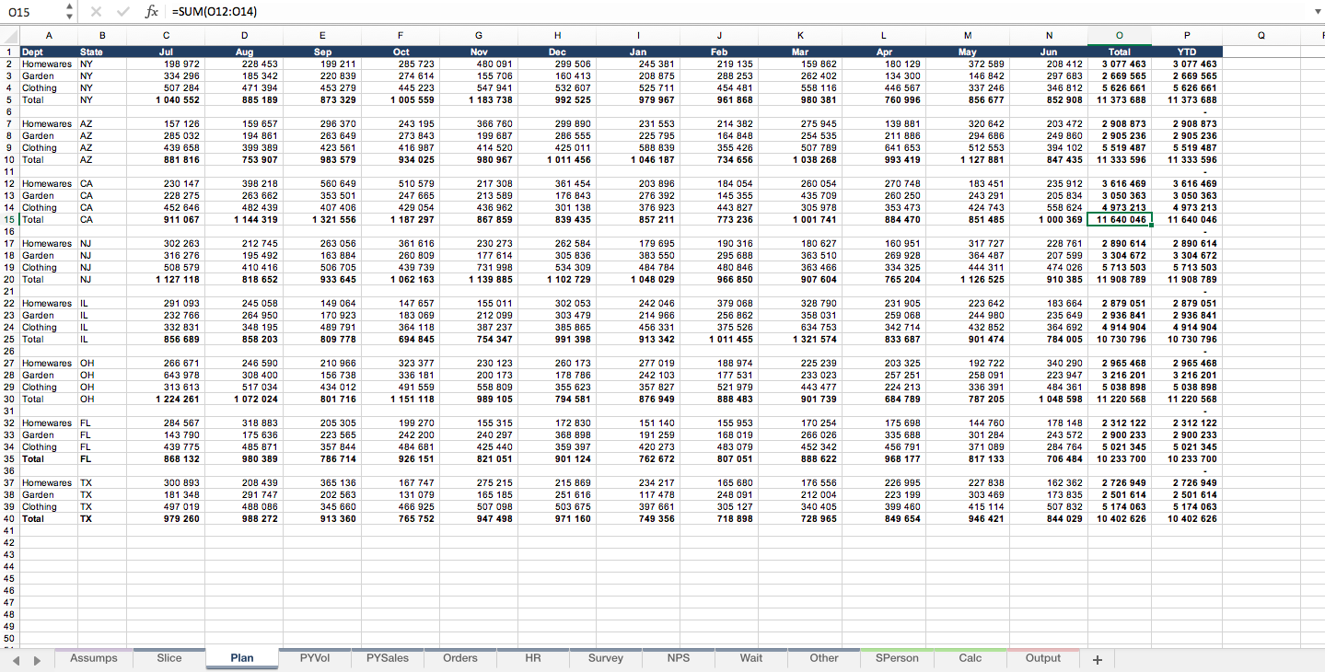Click the Name Box showing O15
1325x672 pixels.
pyautogui.click(x=20, y=12)
